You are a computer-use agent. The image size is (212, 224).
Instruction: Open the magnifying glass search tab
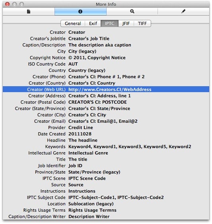132,11
